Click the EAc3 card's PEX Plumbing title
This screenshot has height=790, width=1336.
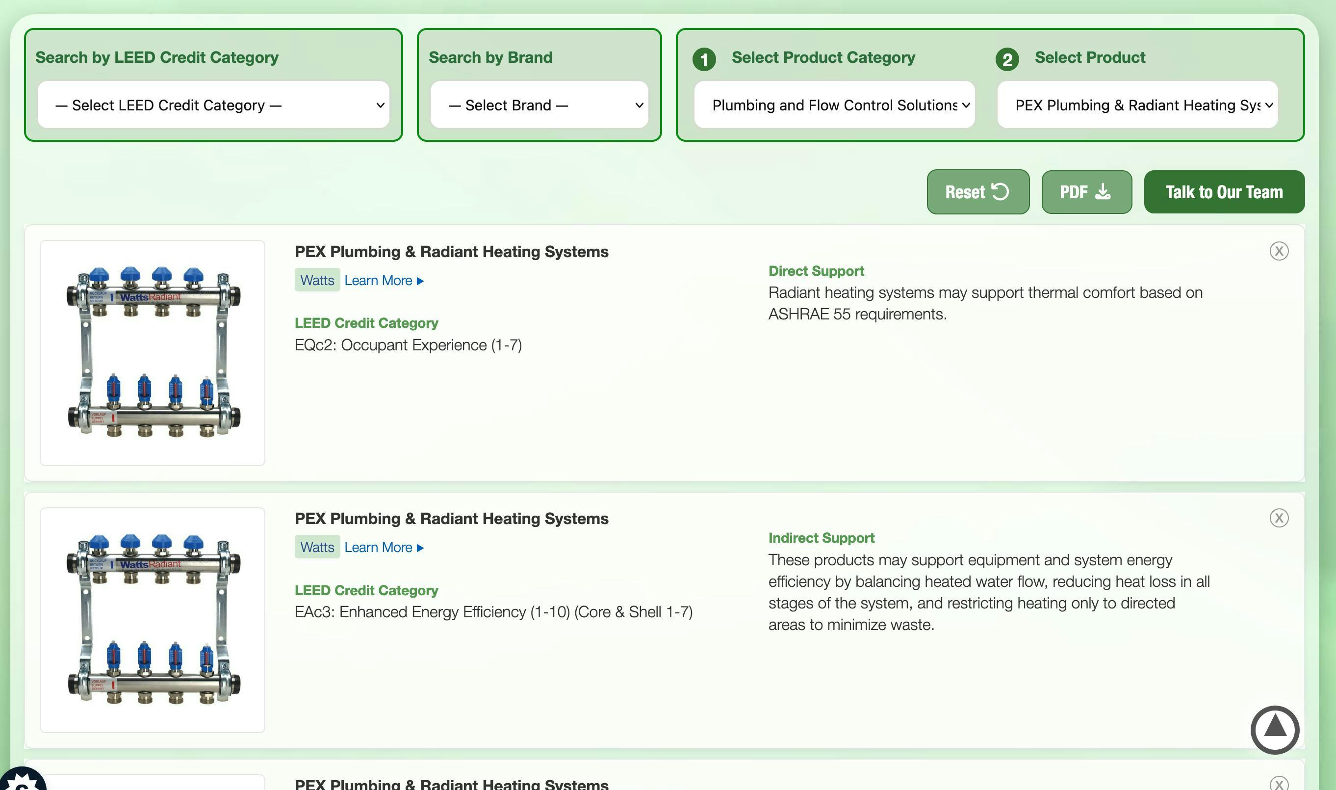(452, 519)
